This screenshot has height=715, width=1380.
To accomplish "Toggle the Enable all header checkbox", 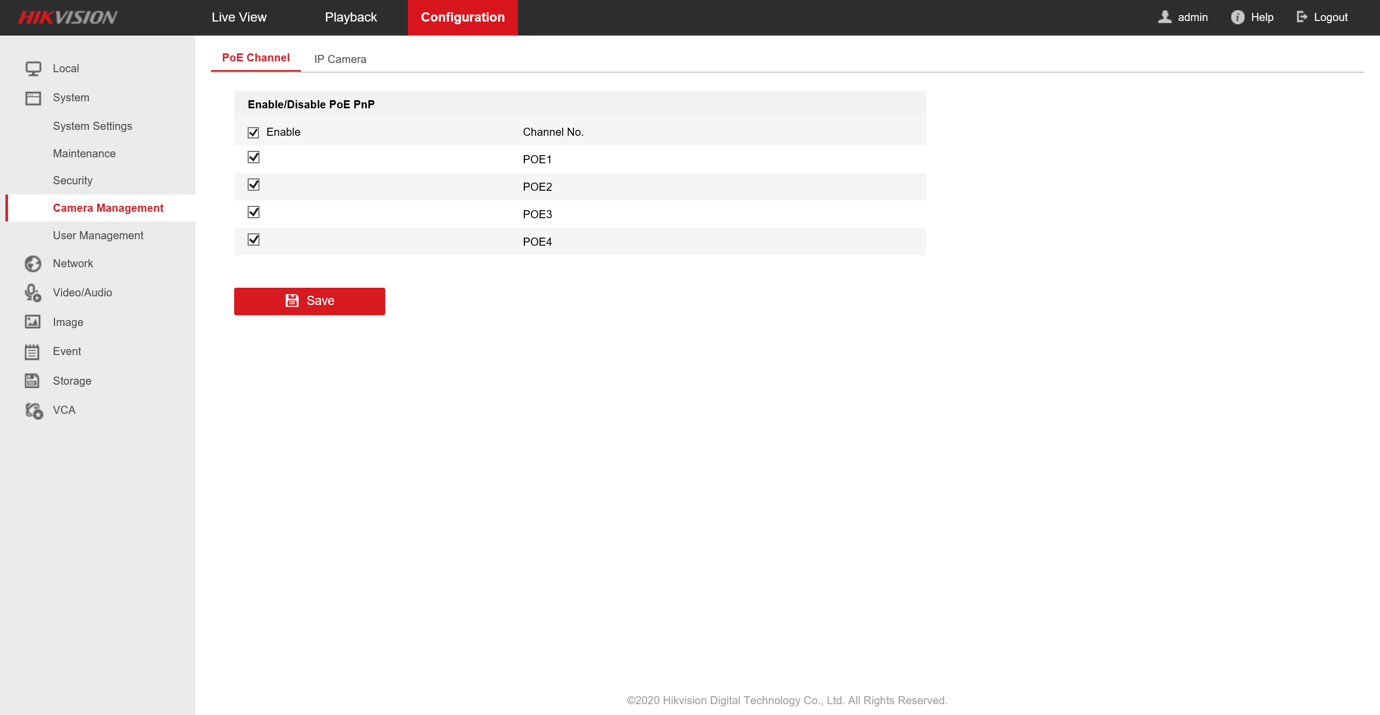I will 254,133.
